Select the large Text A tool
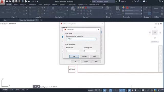Image resolution: width=164 pixels, height=92 pixels. (53, 10)
